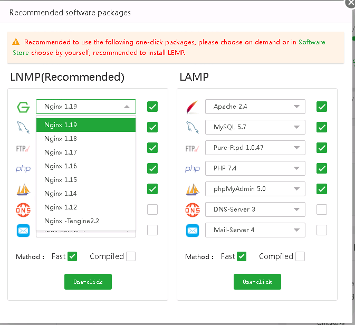This screenshot has width=355, height=325.
Task: Click the Nginx logo icon in LNMP
Action: point(23,107)
